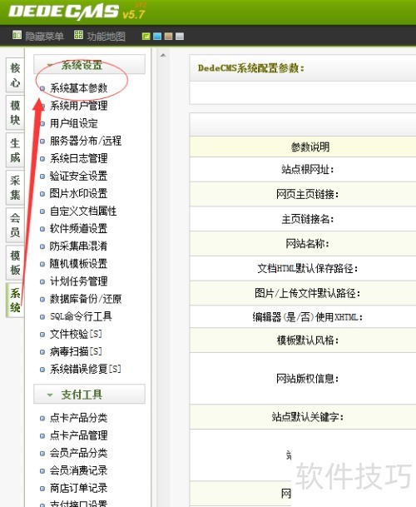
Task: Click the 网站版权信息 parameter label
Action: (307, 378)
